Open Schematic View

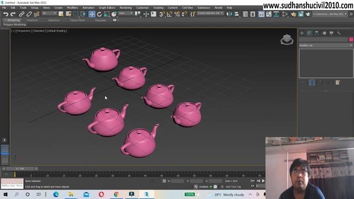[x=276, y=14]
